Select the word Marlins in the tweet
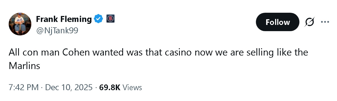This screenshot has height=101, width=337. coord(24,66)
